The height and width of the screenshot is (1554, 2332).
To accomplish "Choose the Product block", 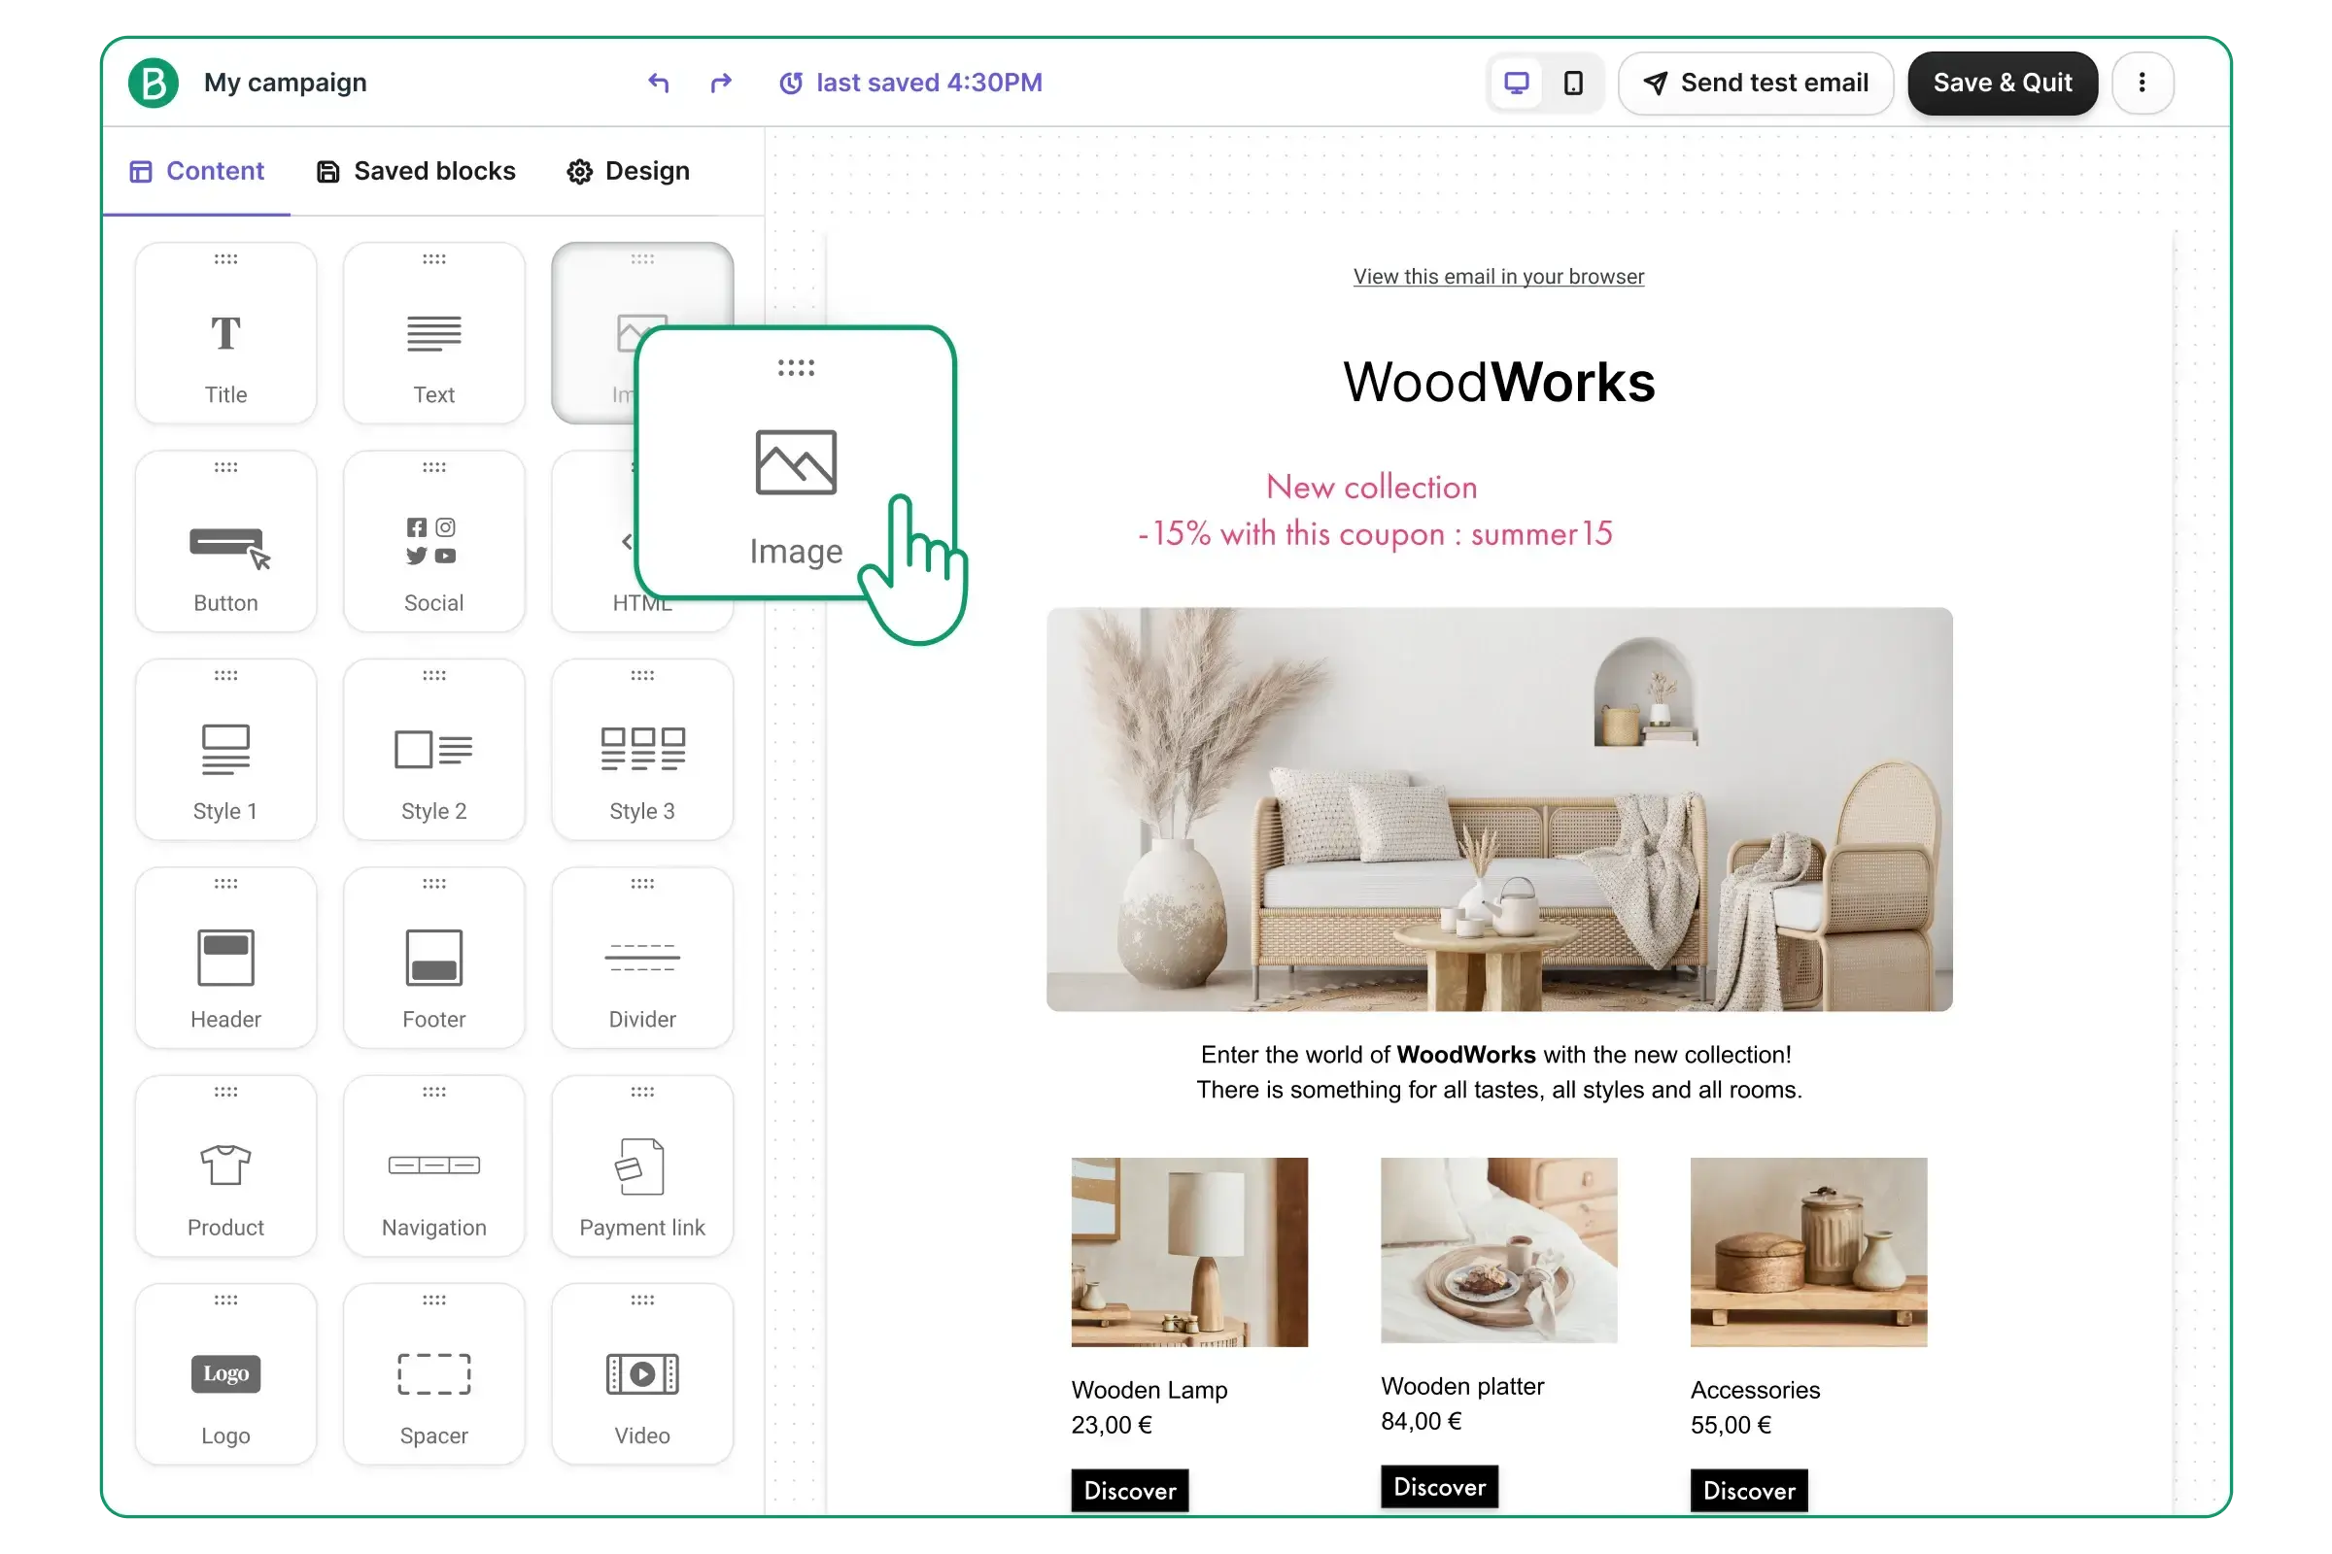I will tap(225, 1165).
